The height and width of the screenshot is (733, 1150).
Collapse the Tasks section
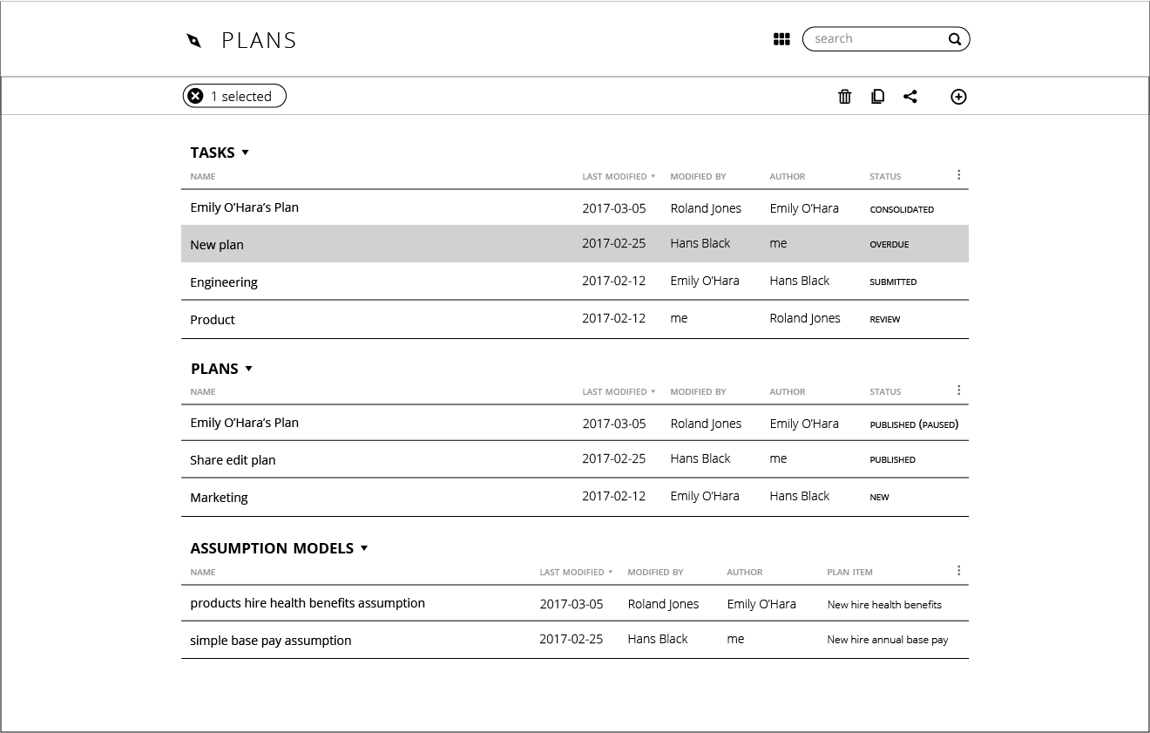246,153
